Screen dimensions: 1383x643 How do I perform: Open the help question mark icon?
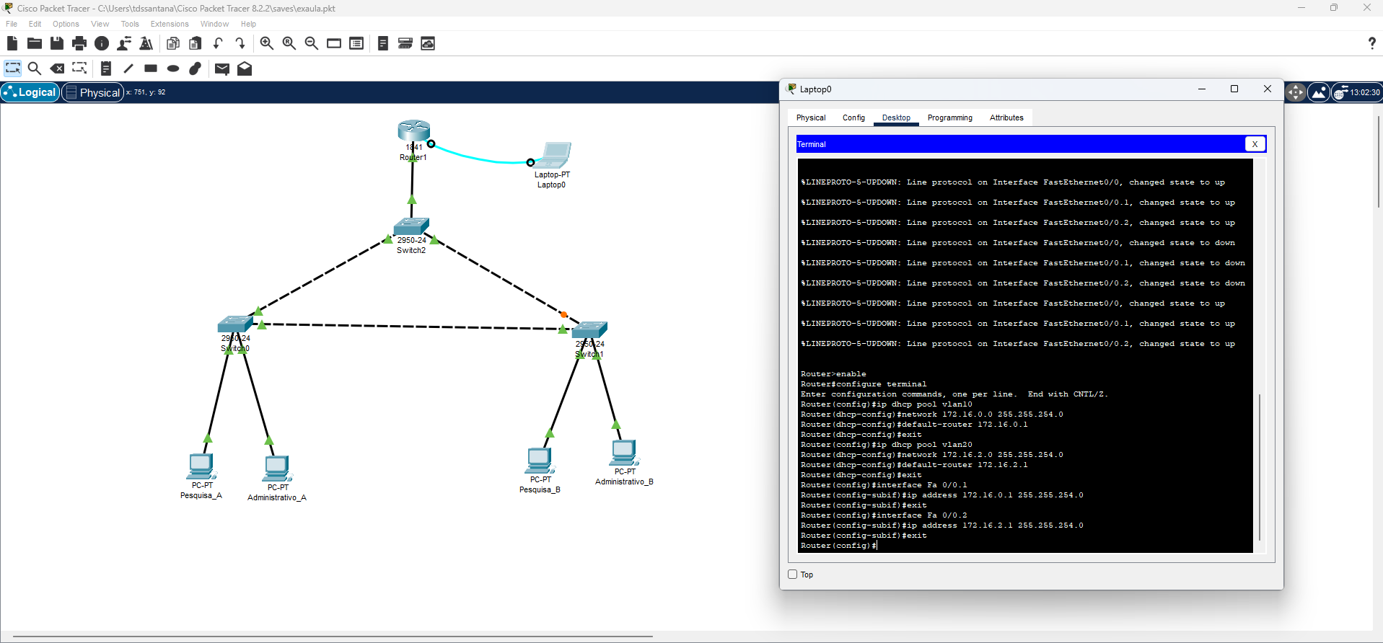pyautogui.click(x=1371, y=43)
